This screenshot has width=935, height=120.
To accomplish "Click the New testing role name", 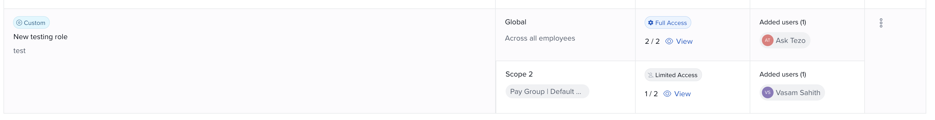I will point(40,37).
